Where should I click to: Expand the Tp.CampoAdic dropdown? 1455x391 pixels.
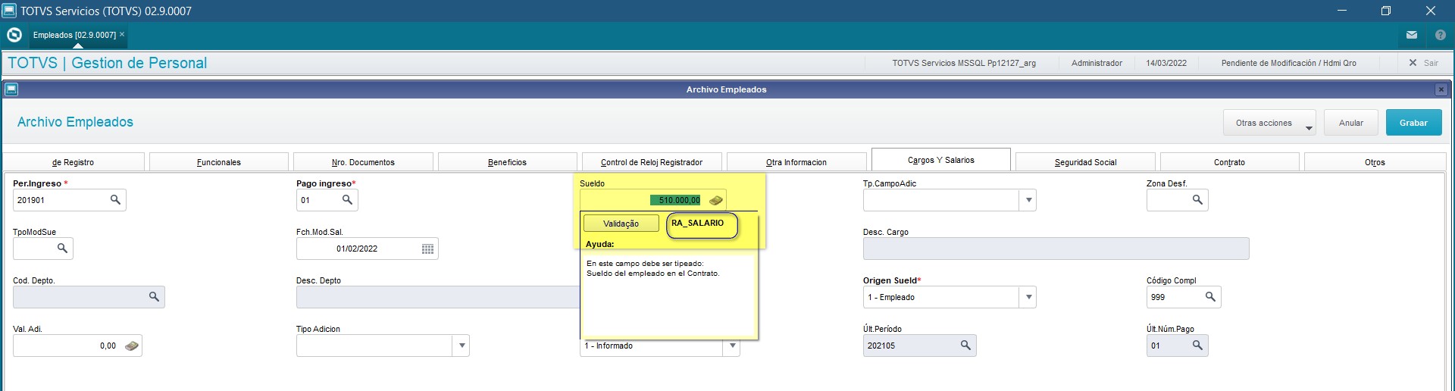coord(1028,200)
